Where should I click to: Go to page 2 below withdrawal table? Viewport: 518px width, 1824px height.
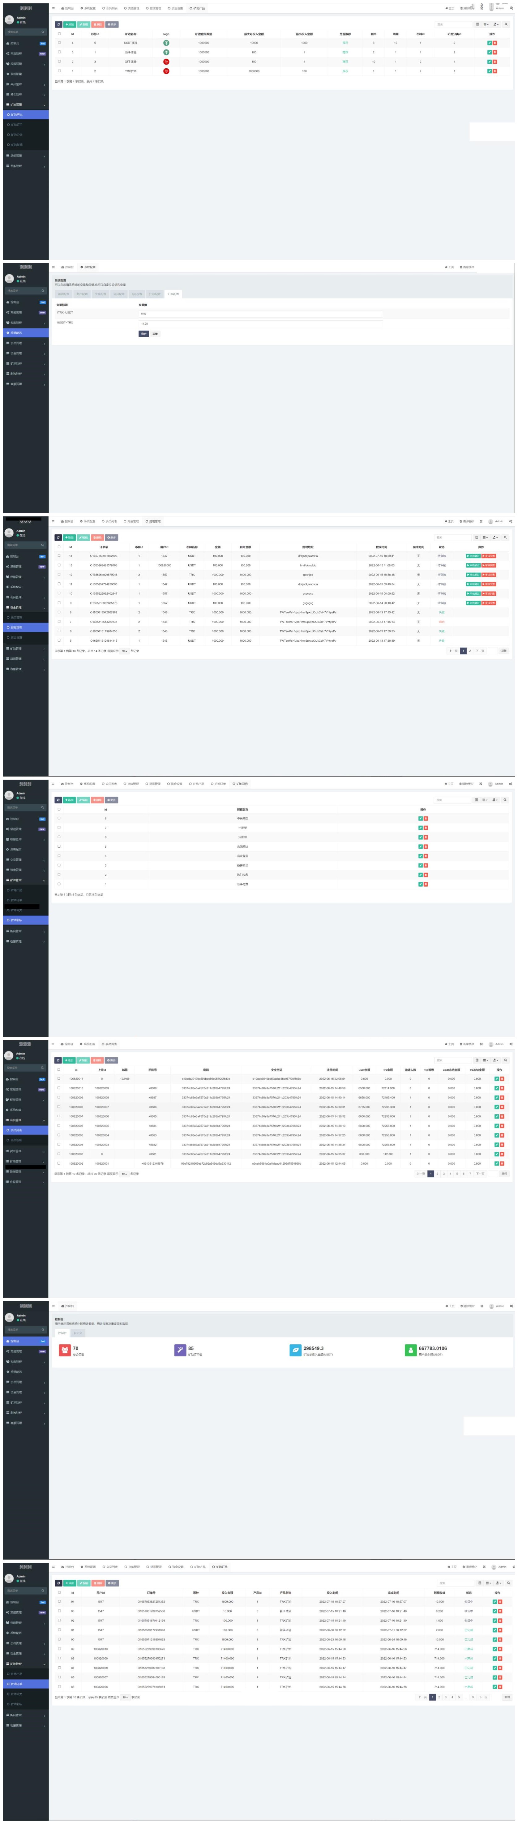470,651
